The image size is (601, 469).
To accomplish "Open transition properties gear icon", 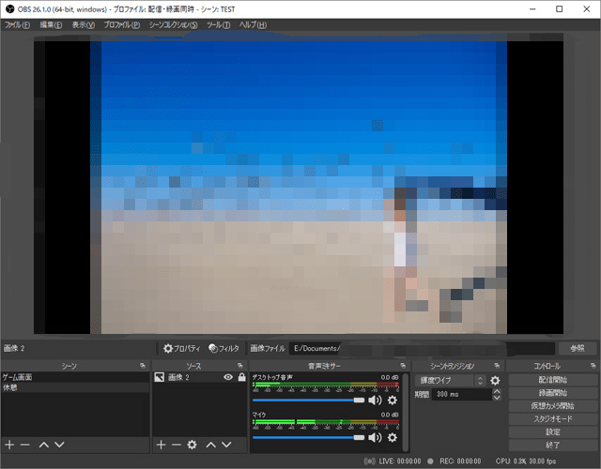I will [495, 381].
